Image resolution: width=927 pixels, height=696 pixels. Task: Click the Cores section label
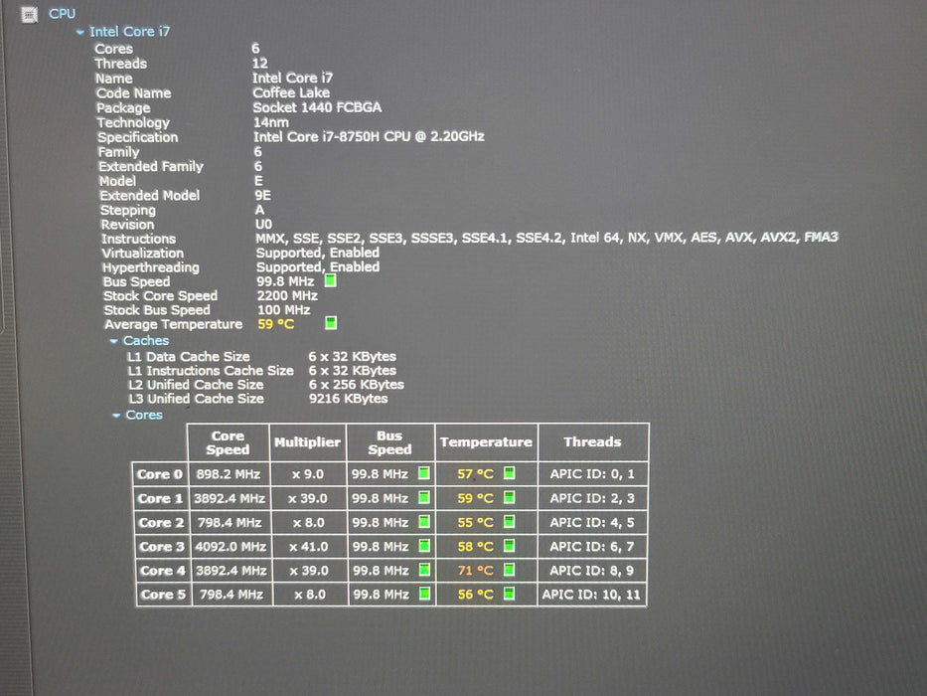pyautogui.click(x=144, y=415)
